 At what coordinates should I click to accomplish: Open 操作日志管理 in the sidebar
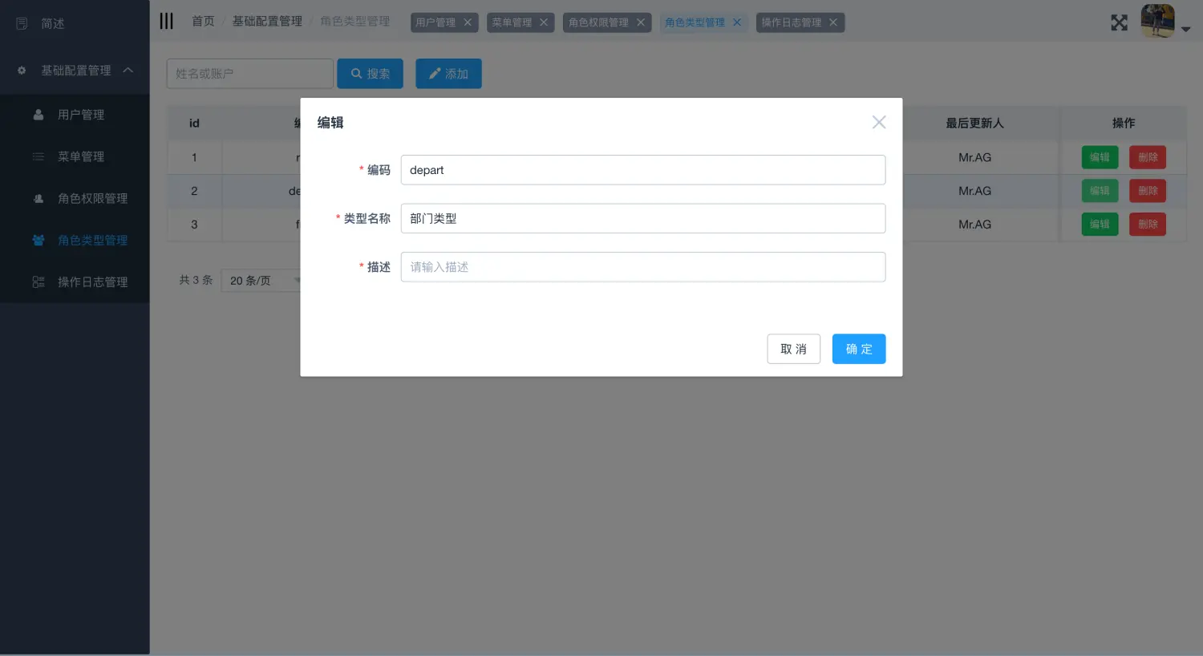75,281
